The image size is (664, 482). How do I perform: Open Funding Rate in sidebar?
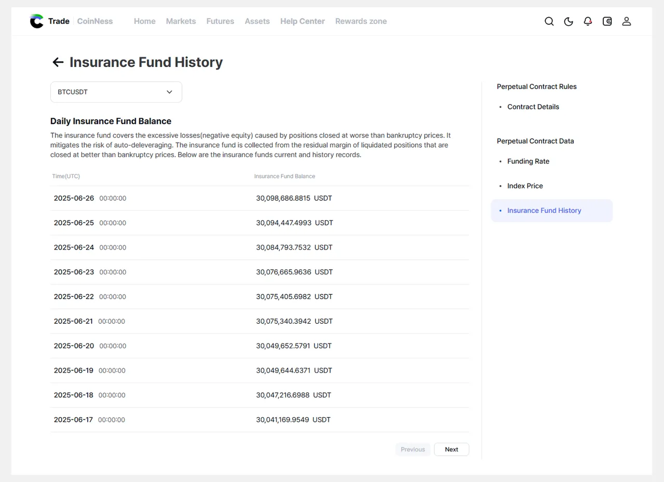click(x=528, y=161)
